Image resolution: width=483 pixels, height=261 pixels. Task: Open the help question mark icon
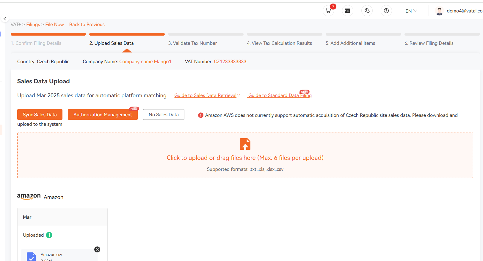coord(386,11)
